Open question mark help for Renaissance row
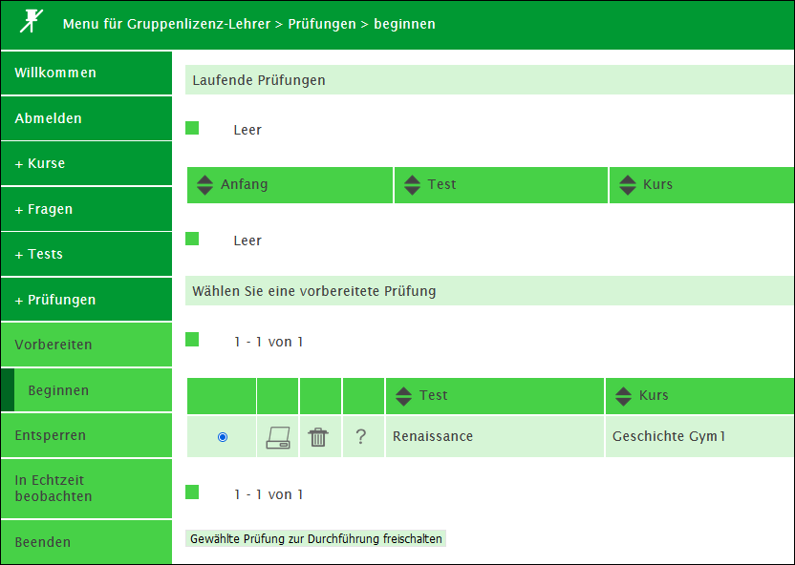 pos(360,436)
